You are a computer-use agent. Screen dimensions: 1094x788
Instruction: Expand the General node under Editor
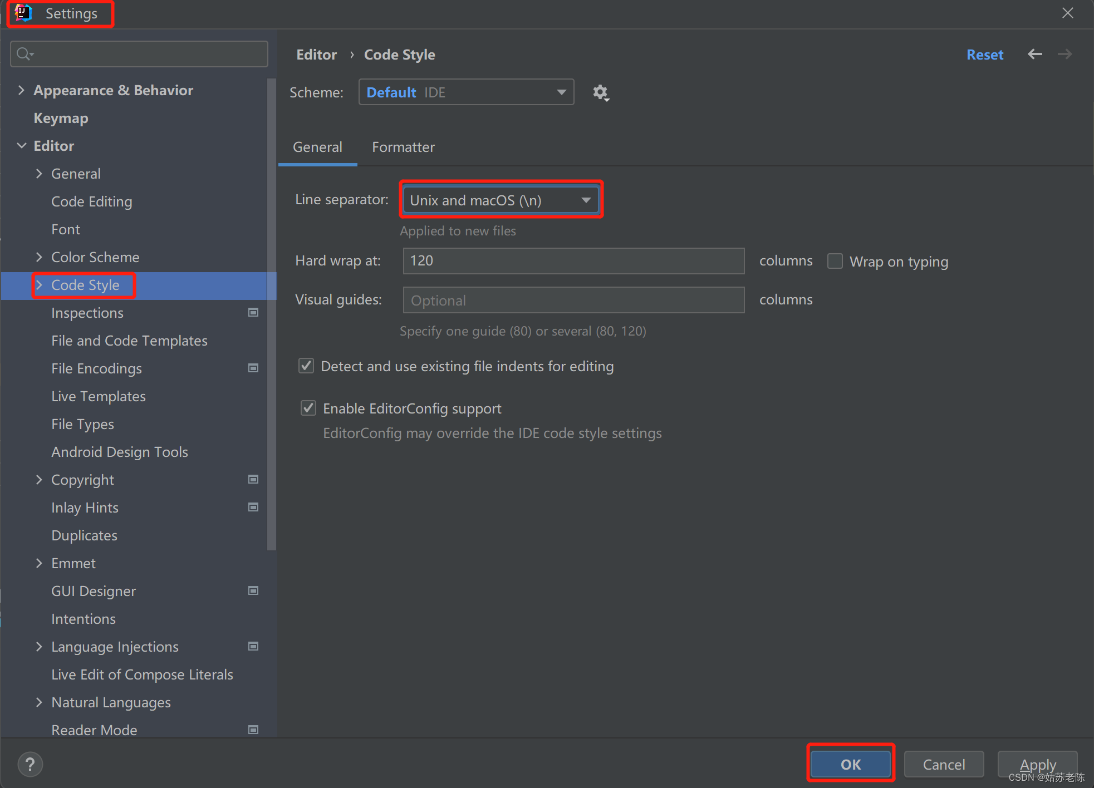pos(39,174)
